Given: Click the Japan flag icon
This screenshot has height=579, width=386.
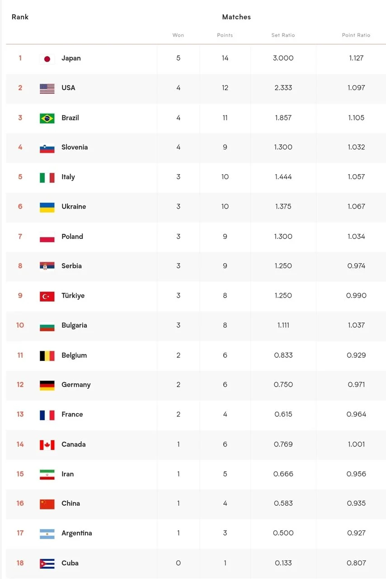Looking at the screenshot, I should click(47, 59).
